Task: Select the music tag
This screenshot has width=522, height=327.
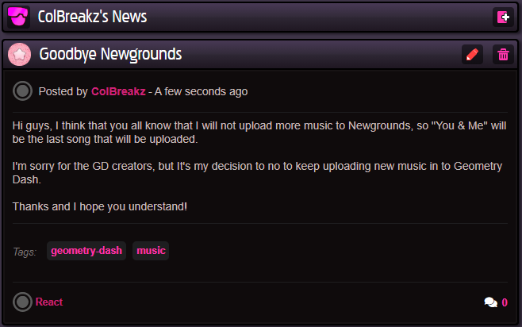Action: 151,251
